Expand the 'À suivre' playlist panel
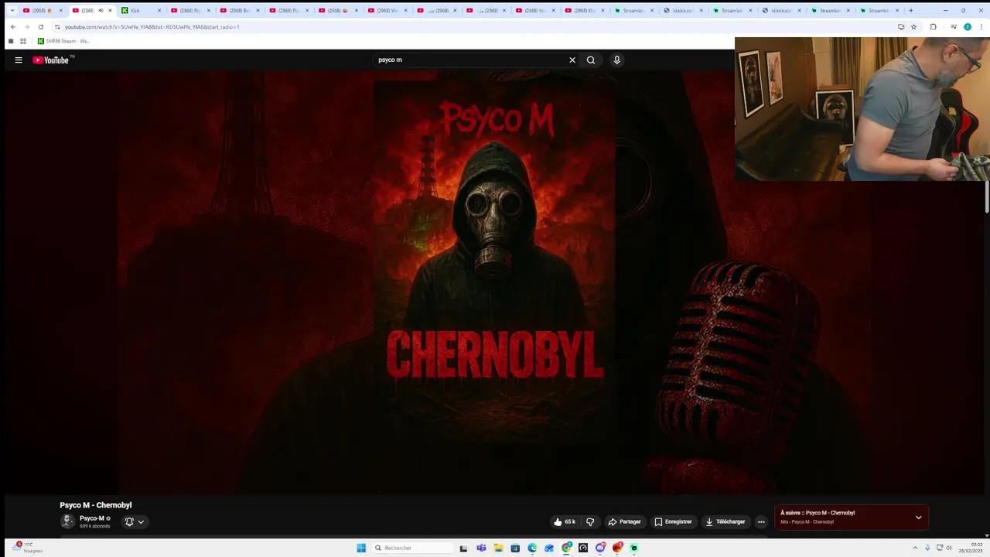Image resolution: width=990 pixels, height=557 pixels. point(918,517)
